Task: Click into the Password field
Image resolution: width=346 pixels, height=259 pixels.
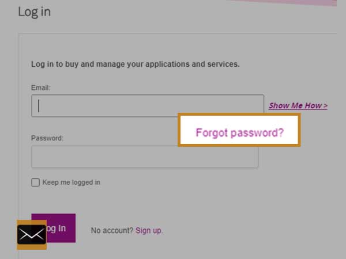Action: pos(145,157)
